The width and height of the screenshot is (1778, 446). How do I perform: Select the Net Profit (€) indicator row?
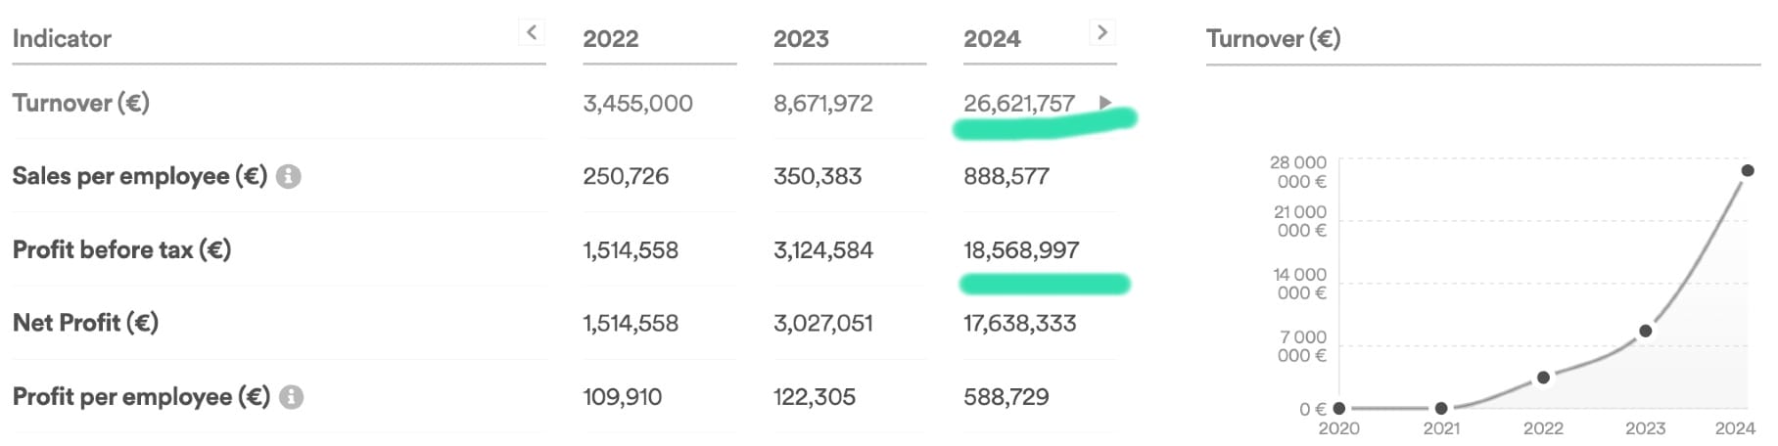tap(85, 323)
